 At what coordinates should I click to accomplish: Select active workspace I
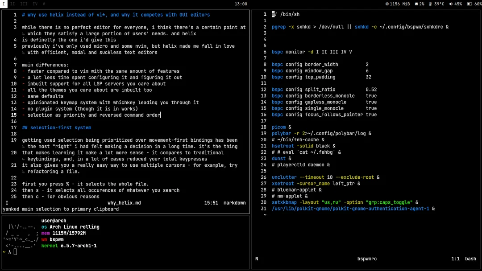(4, 4)
